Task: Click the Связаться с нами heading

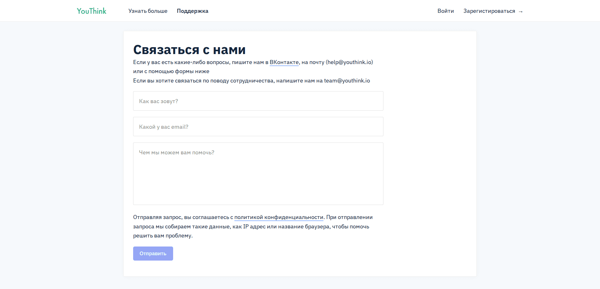Action: [190, 49]
